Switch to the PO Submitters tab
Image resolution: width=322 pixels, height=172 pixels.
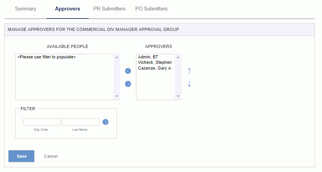pos(151,9)
